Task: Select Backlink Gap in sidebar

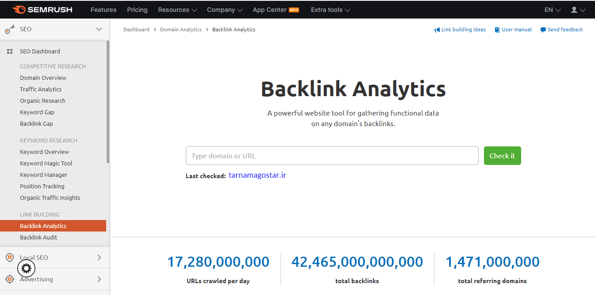Action: (36, 124)
